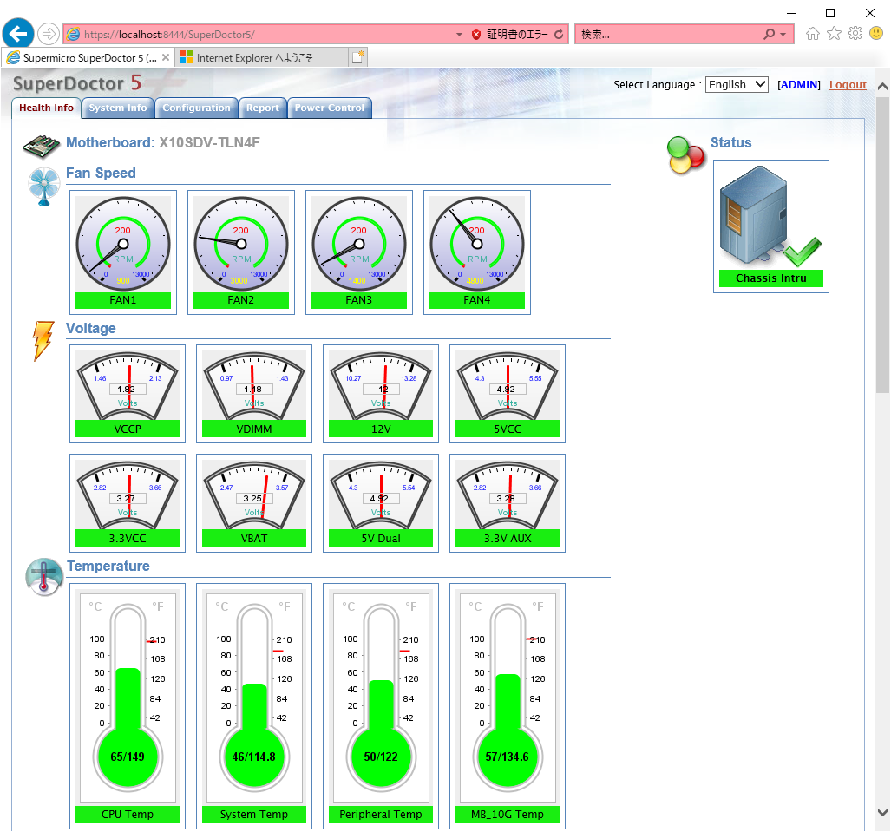Click the System Temp thermometer
891x832 pixels.
point(254,698)
